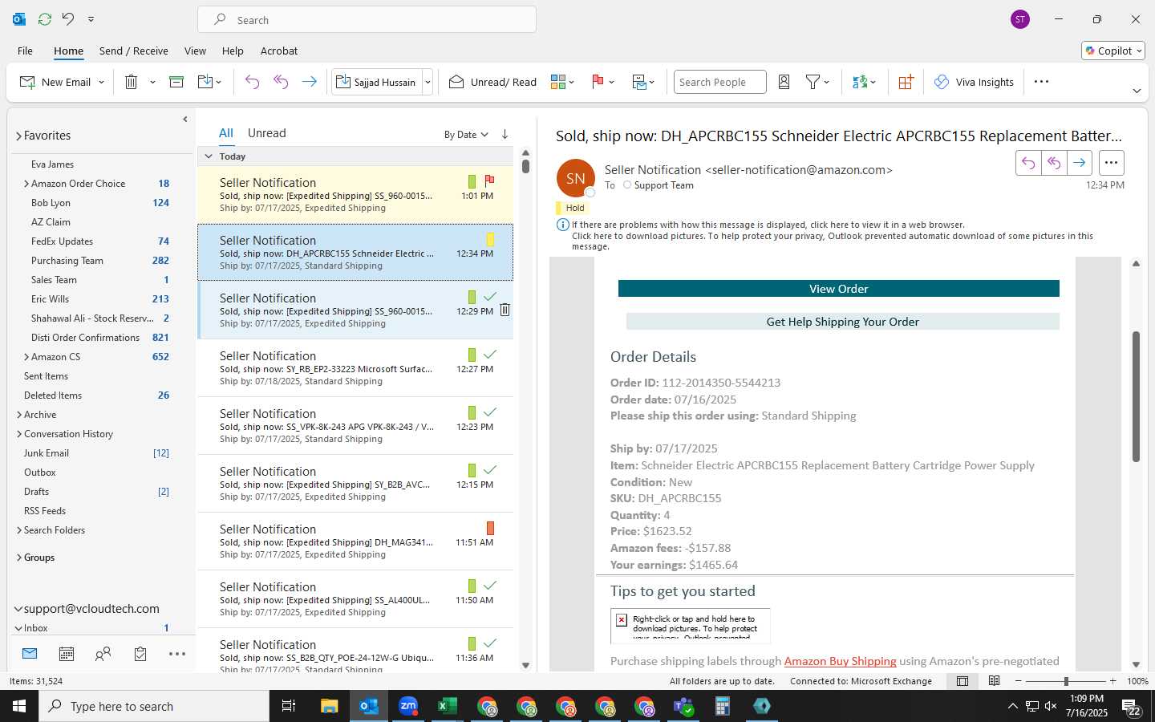Click the Undo icon in title bar
Image resolution: width=1155 pixels, height=722 pixels.
[x=68, y=18]
